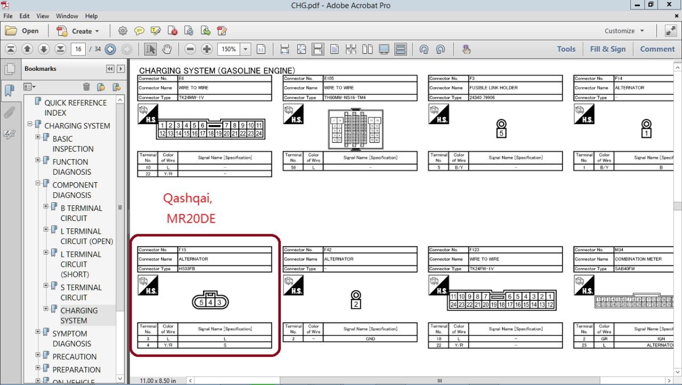Switch to two-page side-by-side view
This screenshot has height=385, width=682.
point(367,49)
